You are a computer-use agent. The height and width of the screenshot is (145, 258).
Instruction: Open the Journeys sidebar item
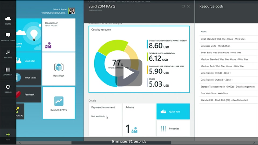[8, 72]
